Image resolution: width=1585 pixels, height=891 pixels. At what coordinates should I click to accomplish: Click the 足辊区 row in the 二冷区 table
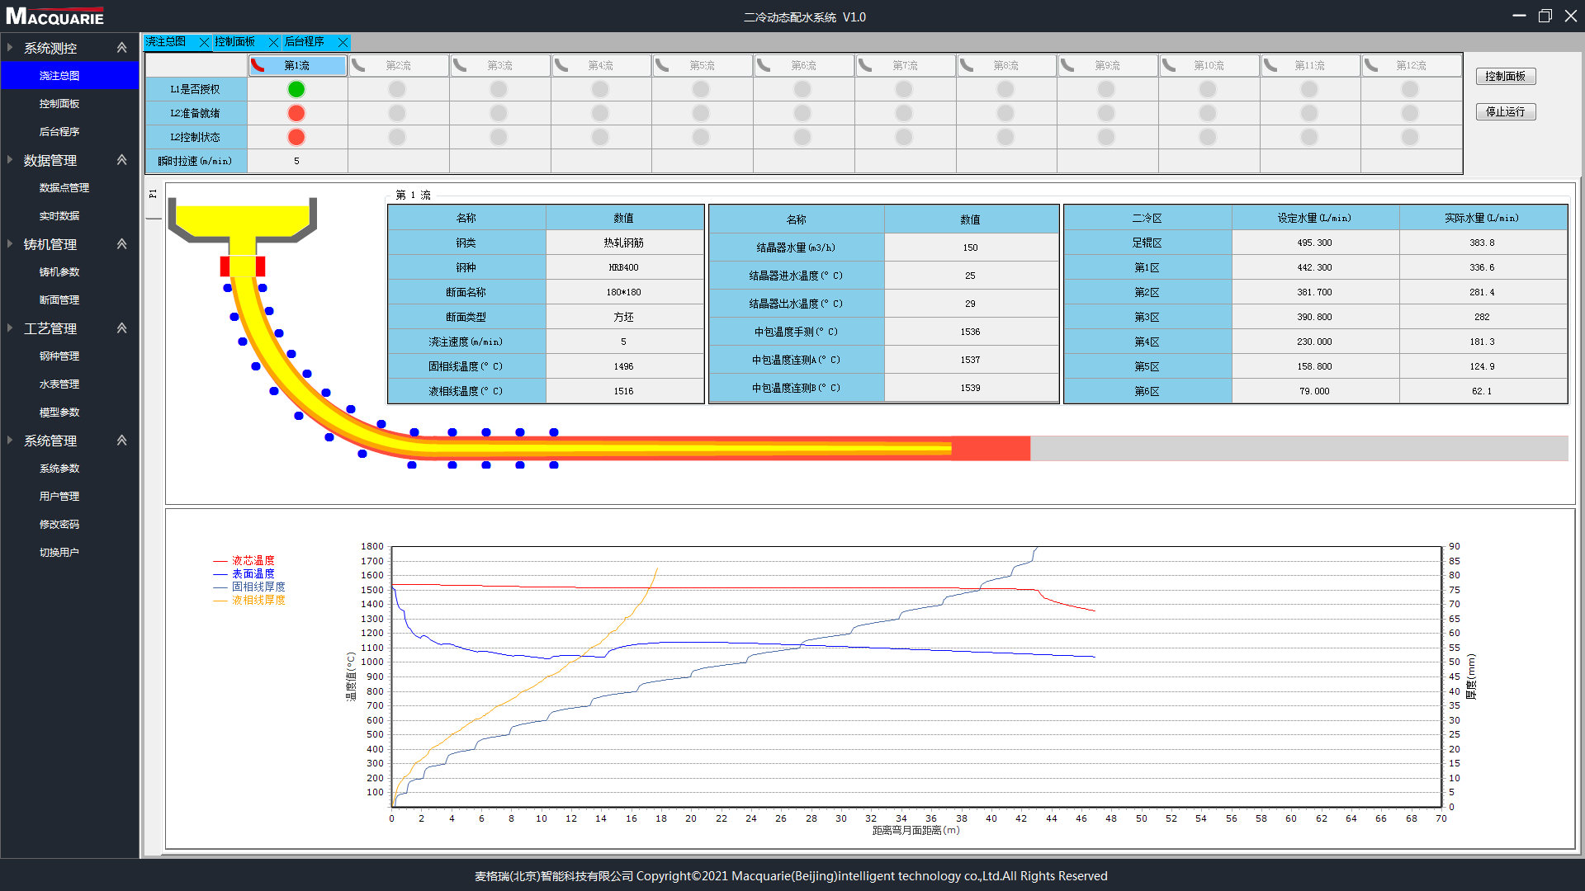coord(1316,243)
